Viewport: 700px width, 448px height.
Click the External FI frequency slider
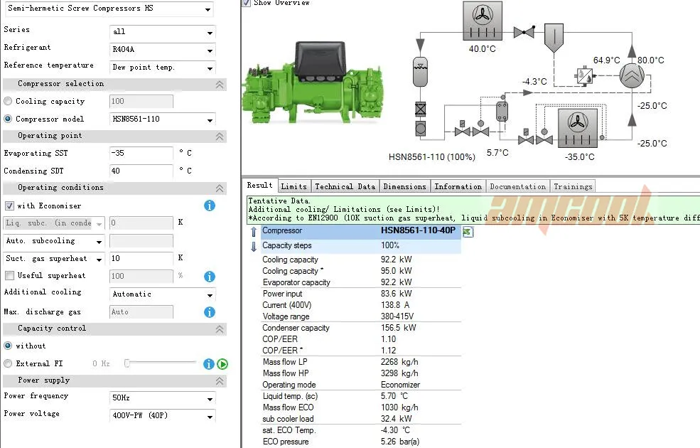click(160, 363)
